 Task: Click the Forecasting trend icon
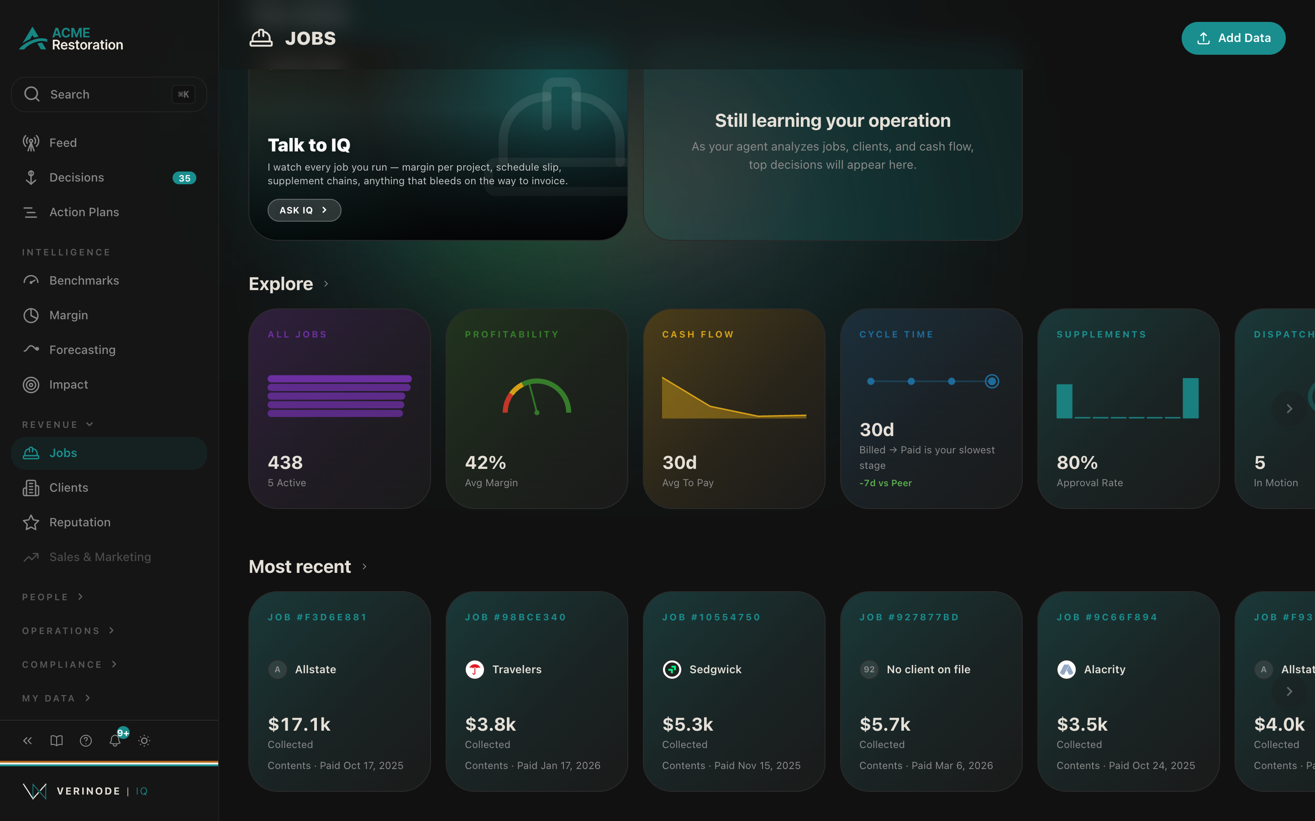(31, 349)
